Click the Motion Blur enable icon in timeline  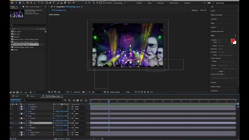point(81,100)
